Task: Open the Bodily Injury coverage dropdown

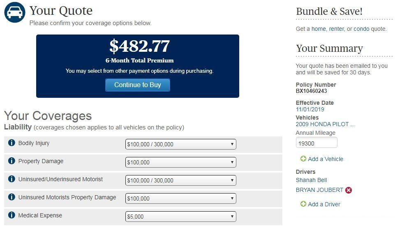Action: point(180,144)
